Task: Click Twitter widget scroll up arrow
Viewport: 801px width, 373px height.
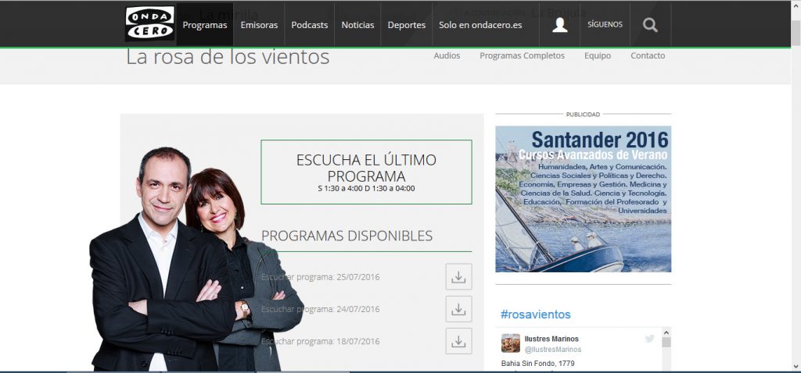Action: click(x=666, y=332)
